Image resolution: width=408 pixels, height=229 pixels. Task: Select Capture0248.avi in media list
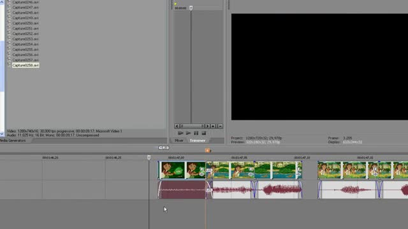click(x=25, y=13)
